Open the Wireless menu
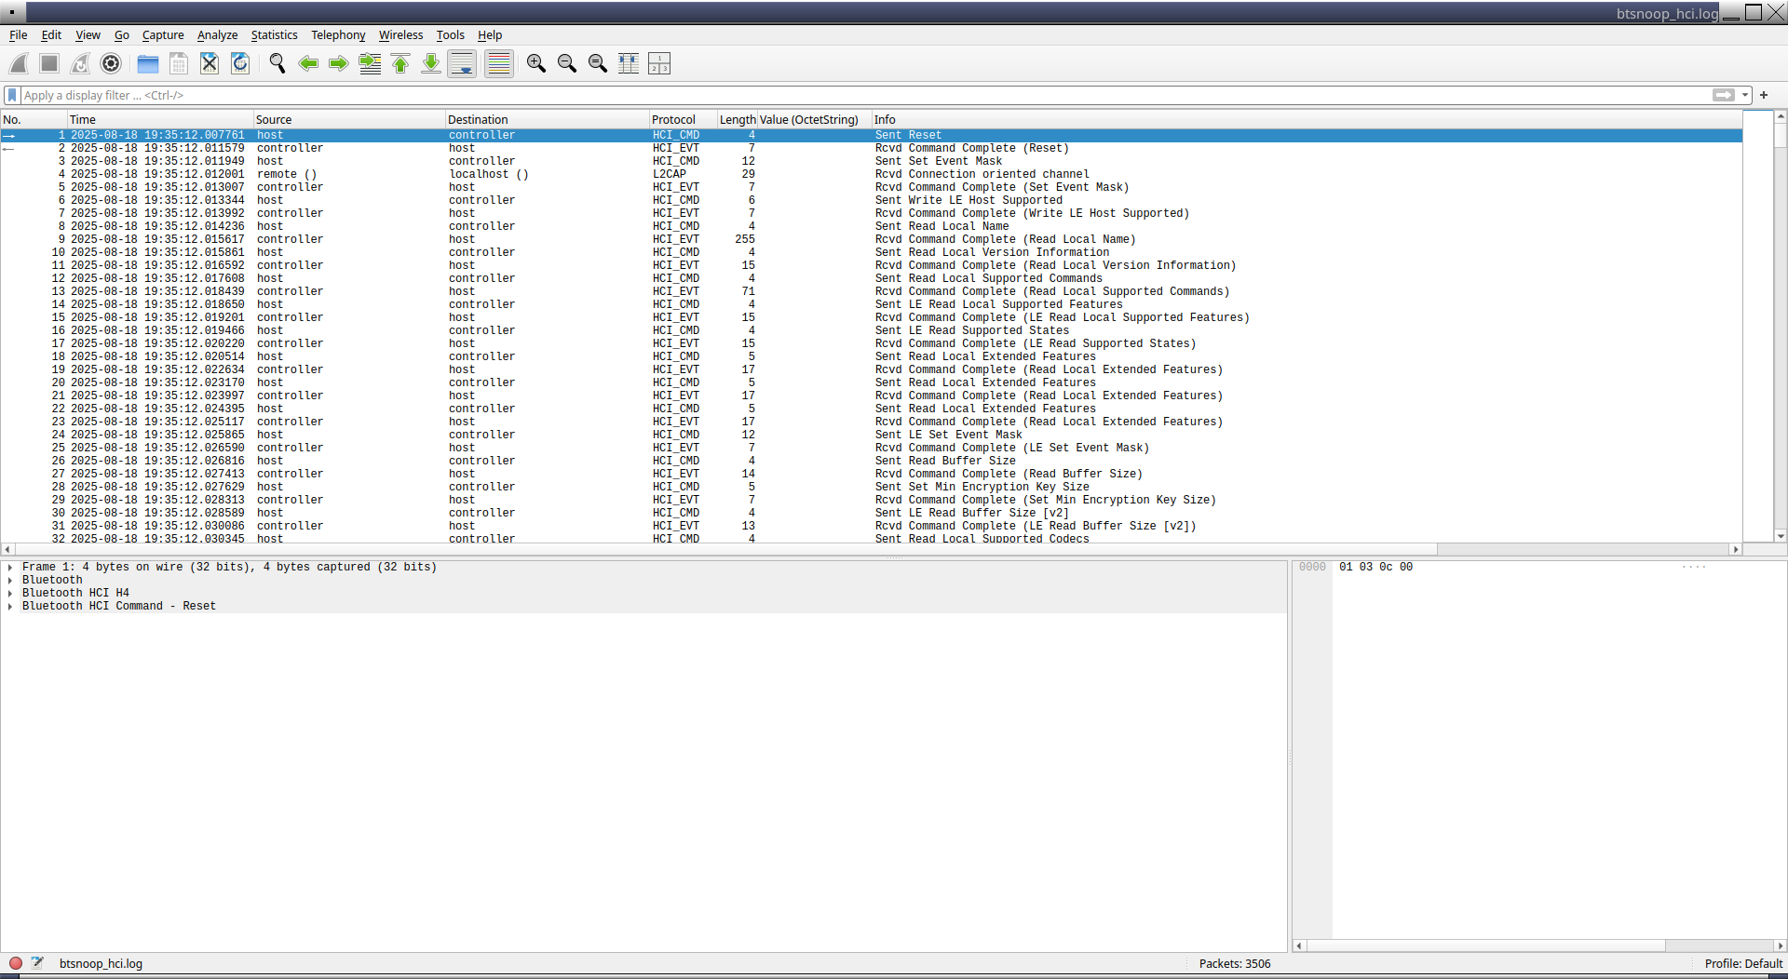This screenshot has height=979, width=1788. pyautogui.click(x=400, y=35)
